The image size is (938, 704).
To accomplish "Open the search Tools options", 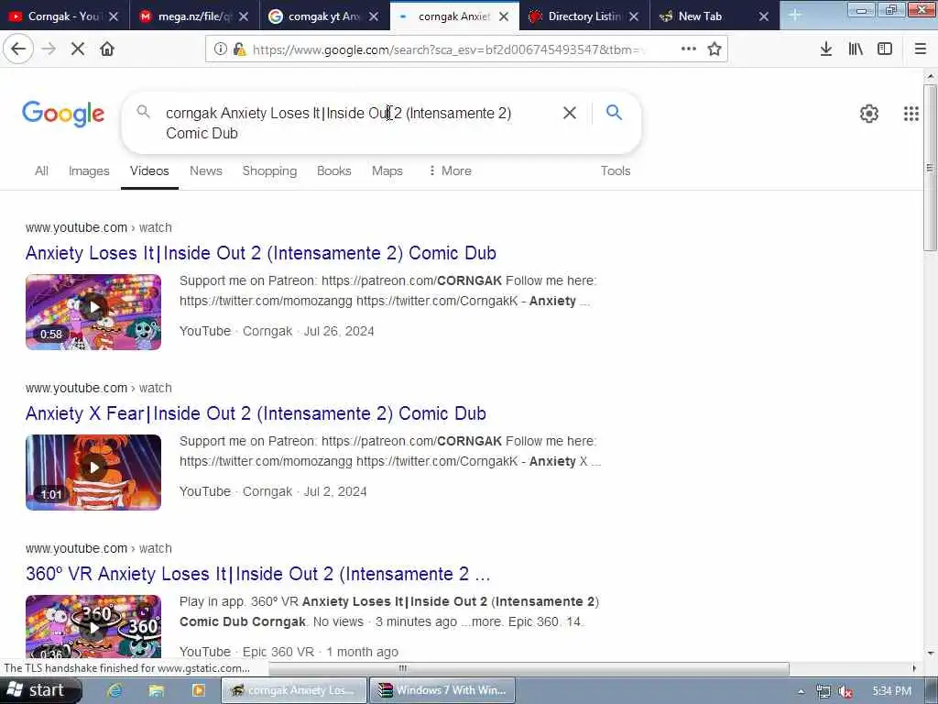I will click(616, 170).
